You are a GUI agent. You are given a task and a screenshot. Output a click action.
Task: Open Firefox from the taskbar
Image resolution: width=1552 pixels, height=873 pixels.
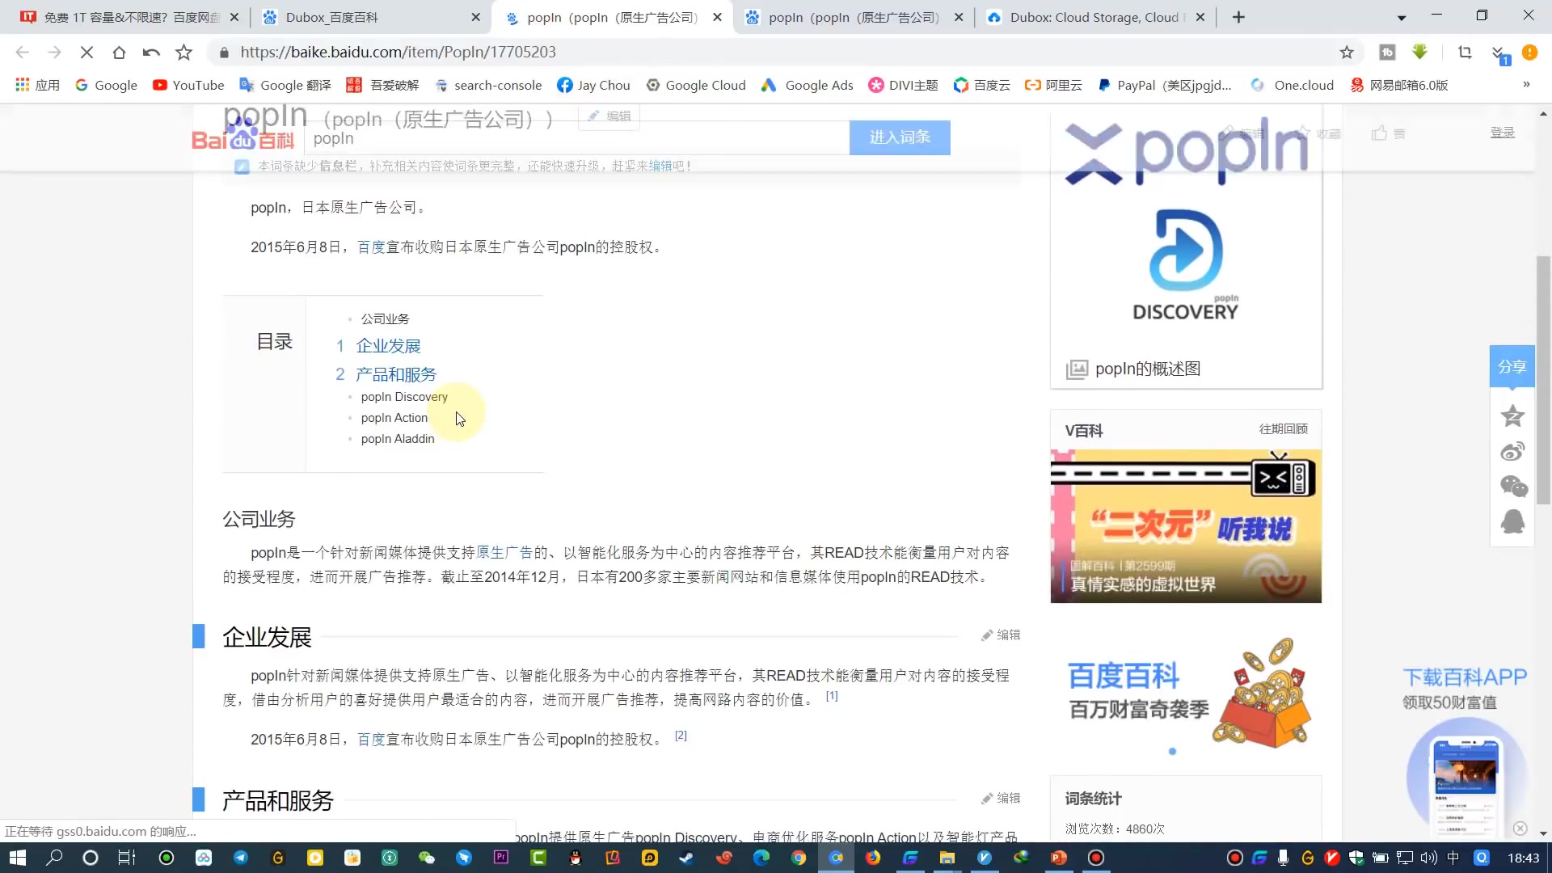point(872,858)
